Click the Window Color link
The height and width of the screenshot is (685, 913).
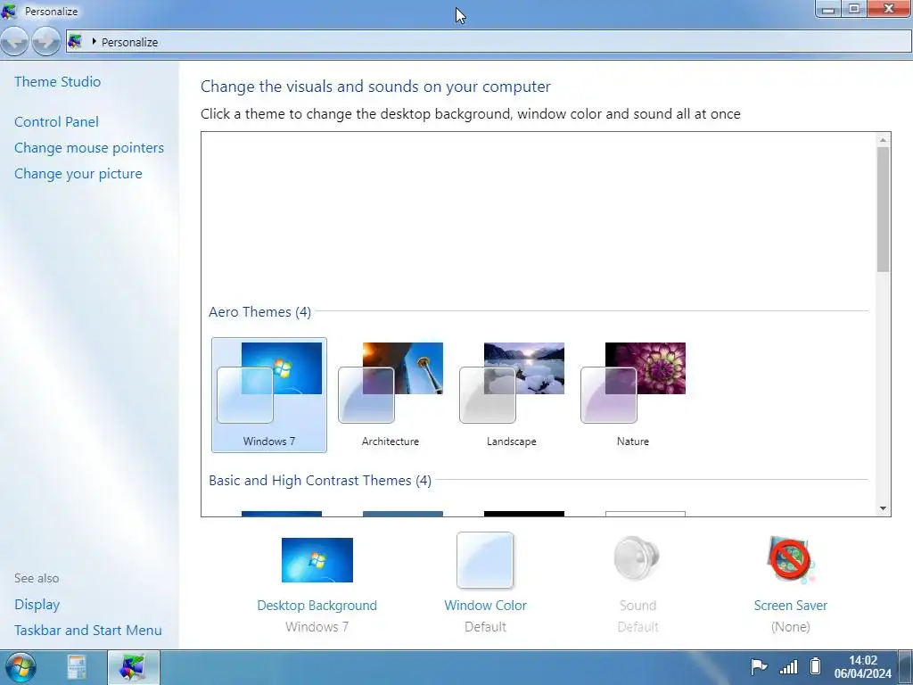485,606
